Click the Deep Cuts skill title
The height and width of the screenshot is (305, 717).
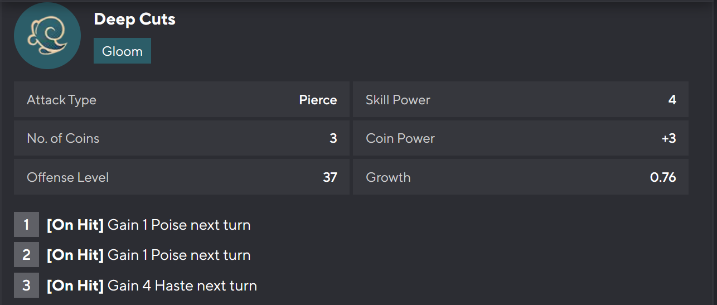134,20
